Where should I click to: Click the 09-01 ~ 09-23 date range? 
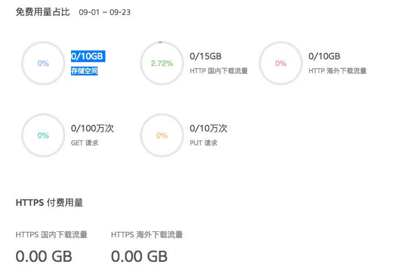point(105,12)
